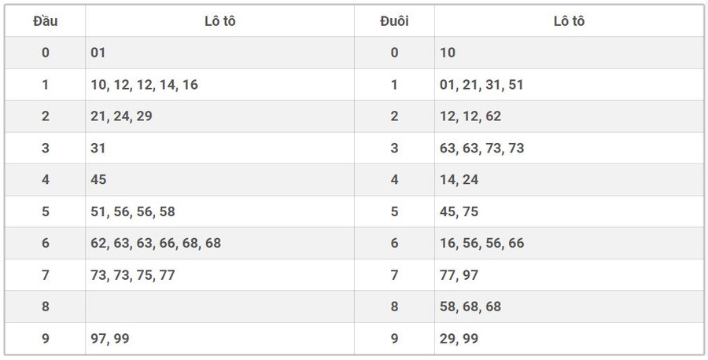The image size is (708, 360).
Task: Select the cell showing 14, 24
Action: pos(459,180)
